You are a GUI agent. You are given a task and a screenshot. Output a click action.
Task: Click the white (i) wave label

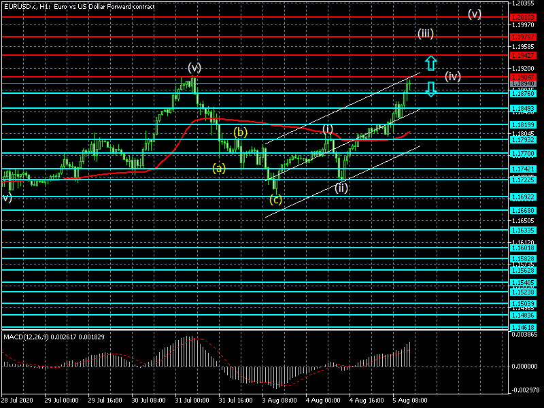point(328,129)
